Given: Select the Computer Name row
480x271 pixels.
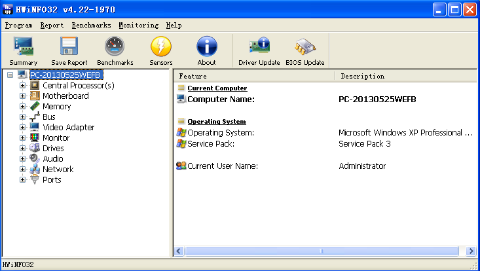Looking at the screenshot, I should click(221, 99).
